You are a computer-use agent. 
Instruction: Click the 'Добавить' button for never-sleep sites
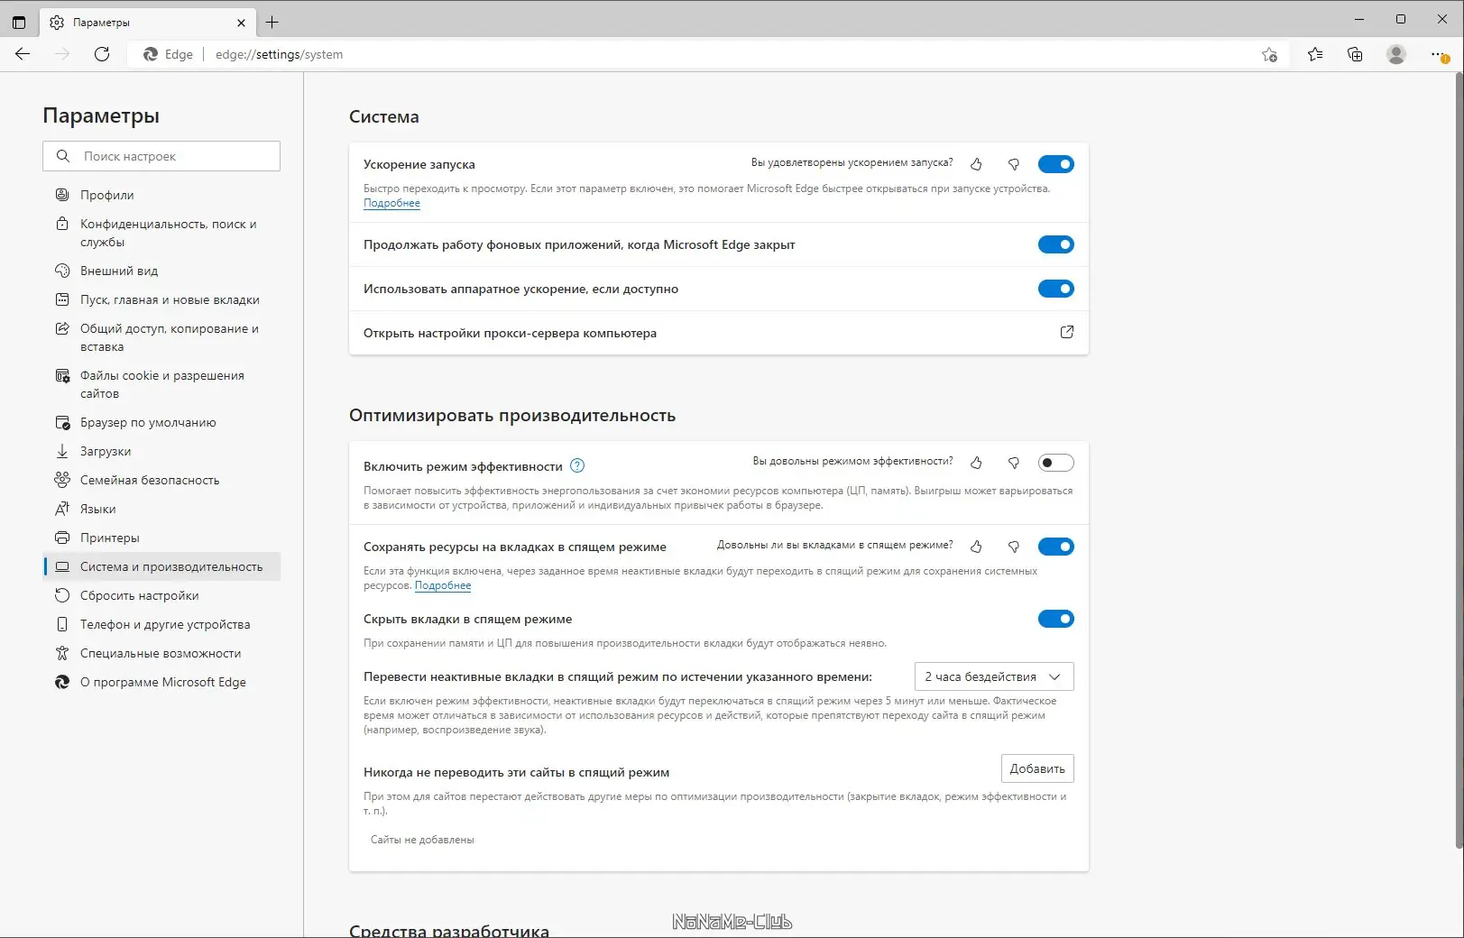click(1037, 768)
